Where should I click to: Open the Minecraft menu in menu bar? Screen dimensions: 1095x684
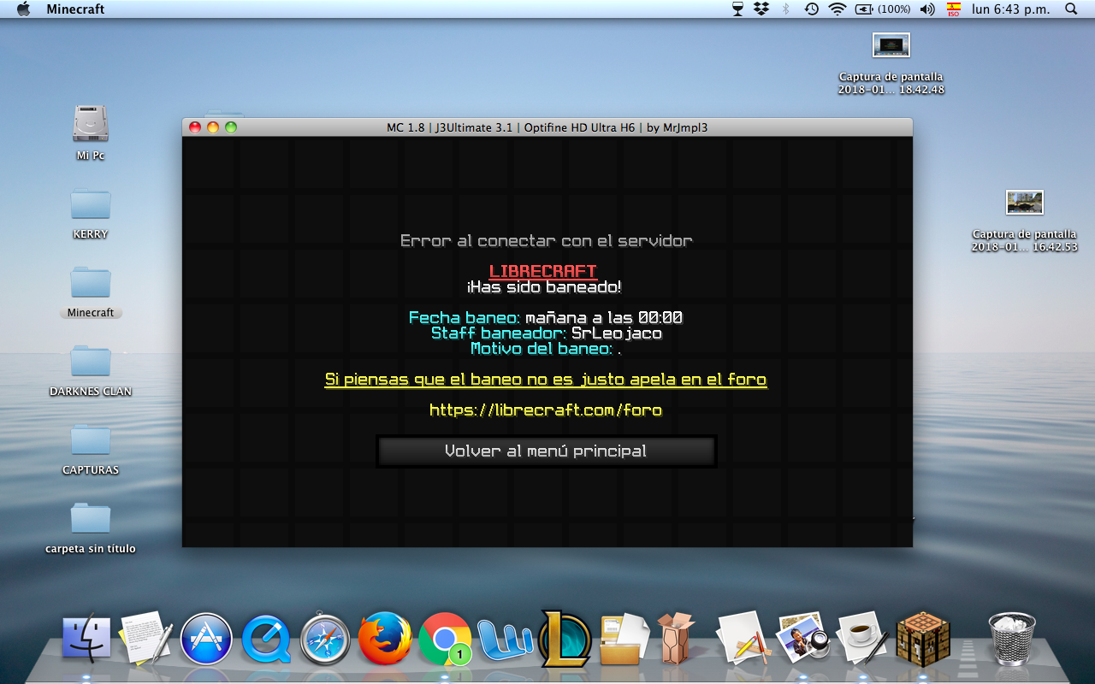pos(75,9)
